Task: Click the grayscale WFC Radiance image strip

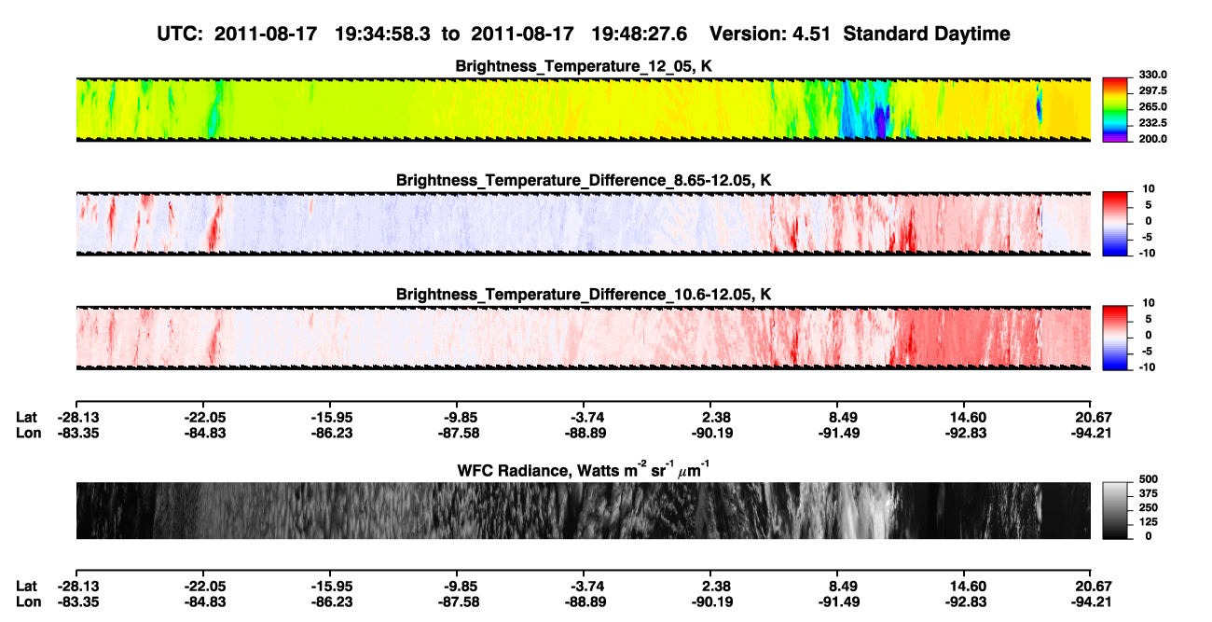Action: (x=583, y=511)
